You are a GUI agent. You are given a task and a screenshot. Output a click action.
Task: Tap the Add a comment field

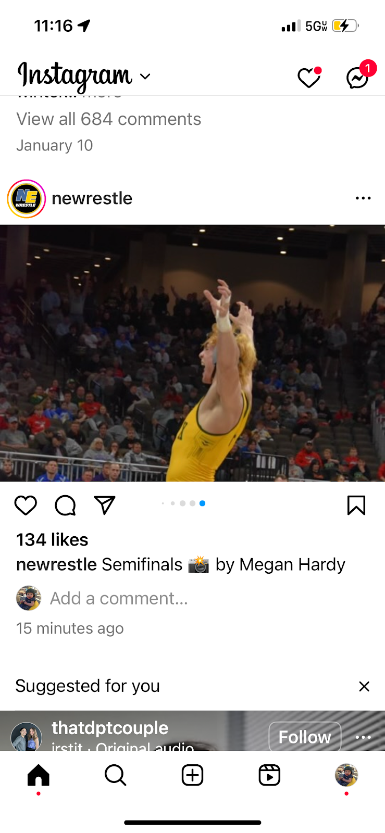tap(119, 598)
